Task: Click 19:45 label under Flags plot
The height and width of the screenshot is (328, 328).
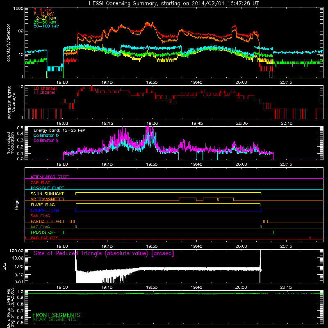Action: click(x=197, y=246)
